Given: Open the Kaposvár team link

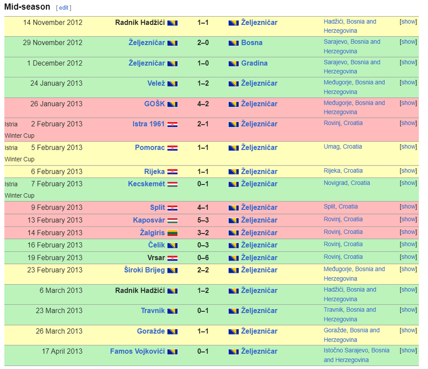Looking at the screenshot, I should 149,220.
